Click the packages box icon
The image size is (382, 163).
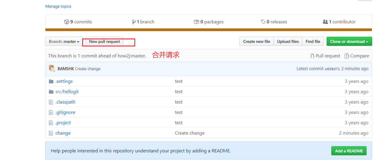(196, 22)
